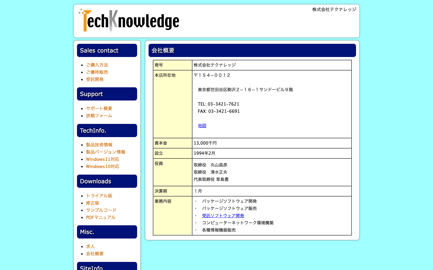The height and width of the screenshot is (270, 433).
Task: Open the ご優待販売 link
Action: click(x=97, y=72)
